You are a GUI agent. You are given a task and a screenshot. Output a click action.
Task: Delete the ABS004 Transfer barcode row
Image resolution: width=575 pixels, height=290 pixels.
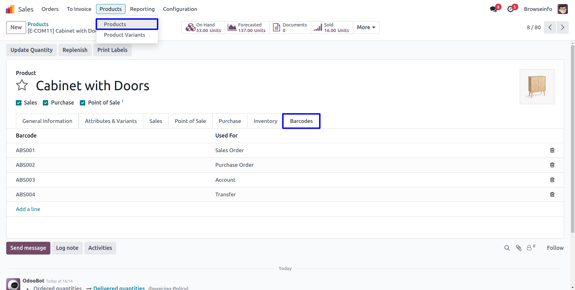point(552,194)
